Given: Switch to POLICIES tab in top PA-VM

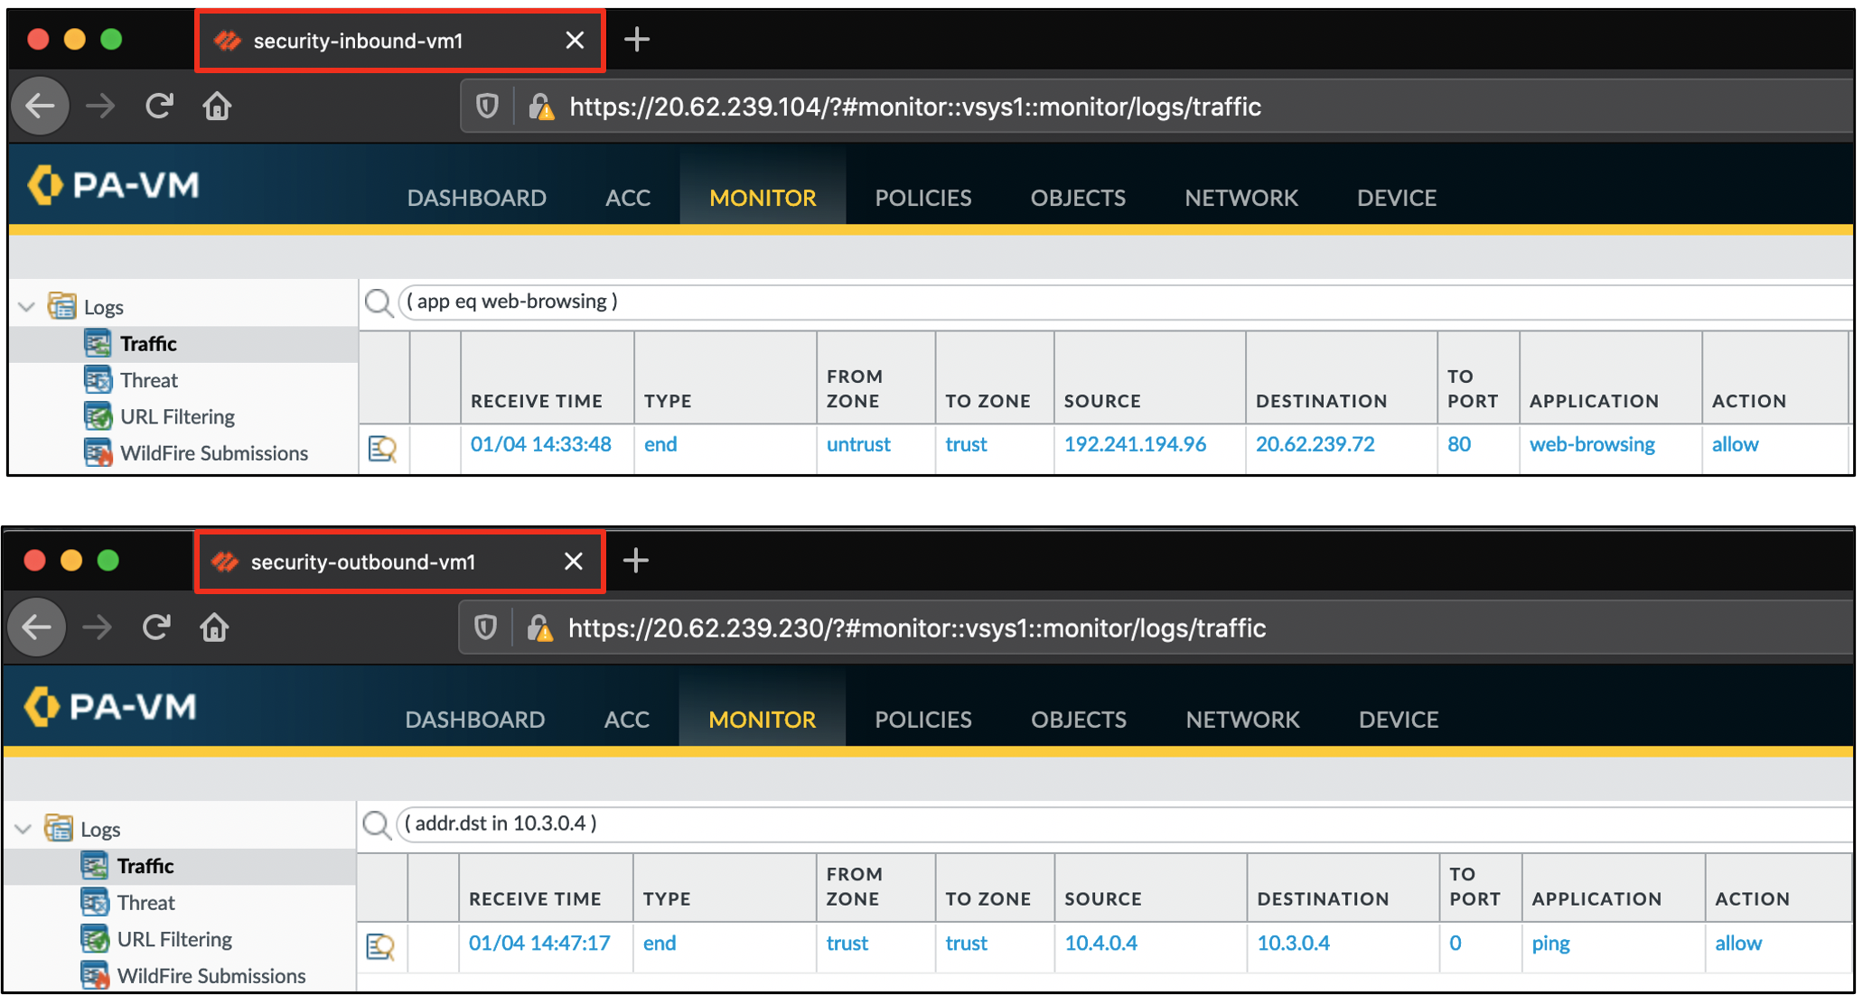Looking at the screenshot, I should [922, 198].
